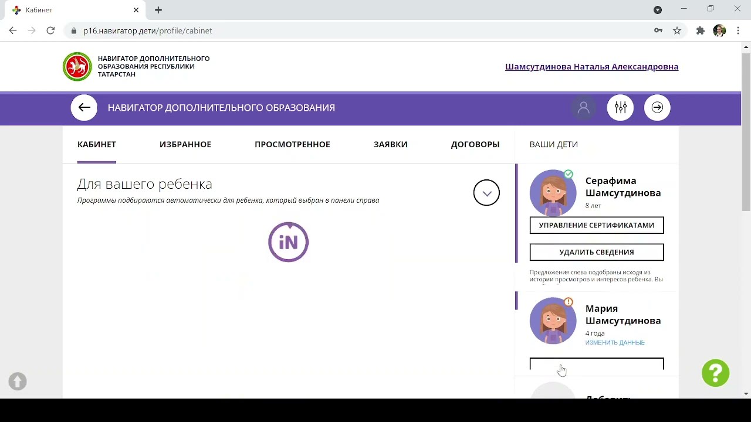Click the Мария Шамсутдинова name
This screenshot has width=751, height=422.
click(x=623, y=315)
